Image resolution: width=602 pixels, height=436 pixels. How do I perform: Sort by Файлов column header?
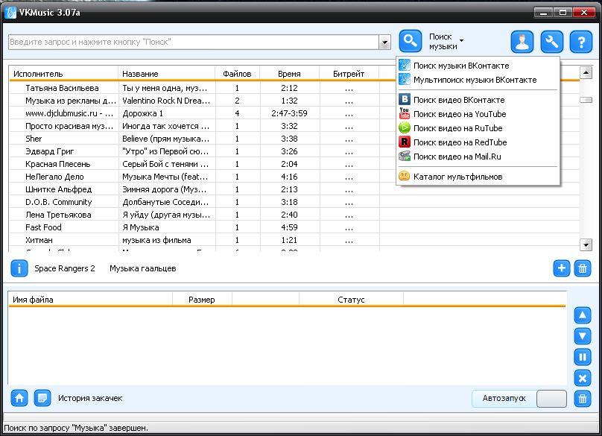tap(237, 73)
